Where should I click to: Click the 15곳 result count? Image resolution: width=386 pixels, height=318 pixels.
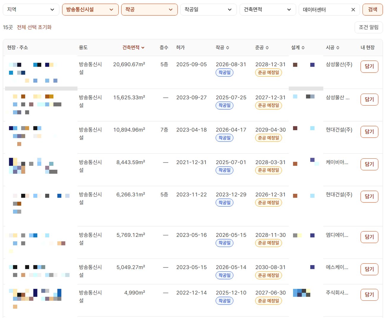pos(8,27)
